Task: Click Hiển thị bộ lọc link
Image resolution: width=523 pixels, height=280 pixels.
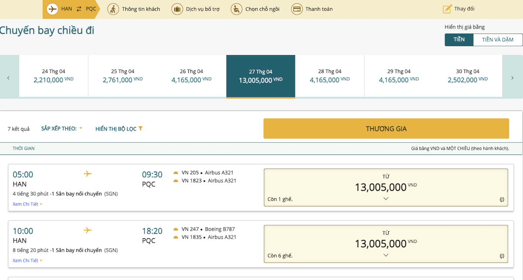Action: coord(116,129)
